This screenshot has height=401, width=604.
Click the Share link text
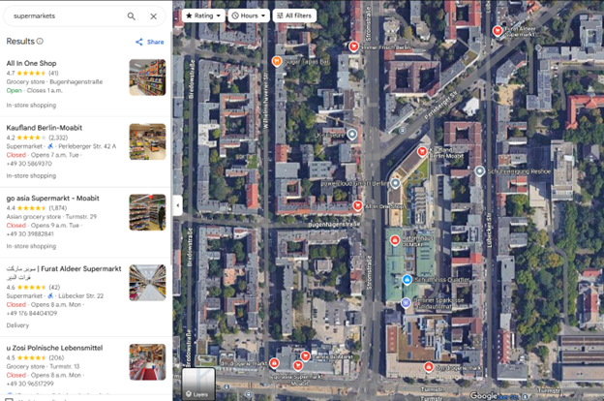coord(155,42)
